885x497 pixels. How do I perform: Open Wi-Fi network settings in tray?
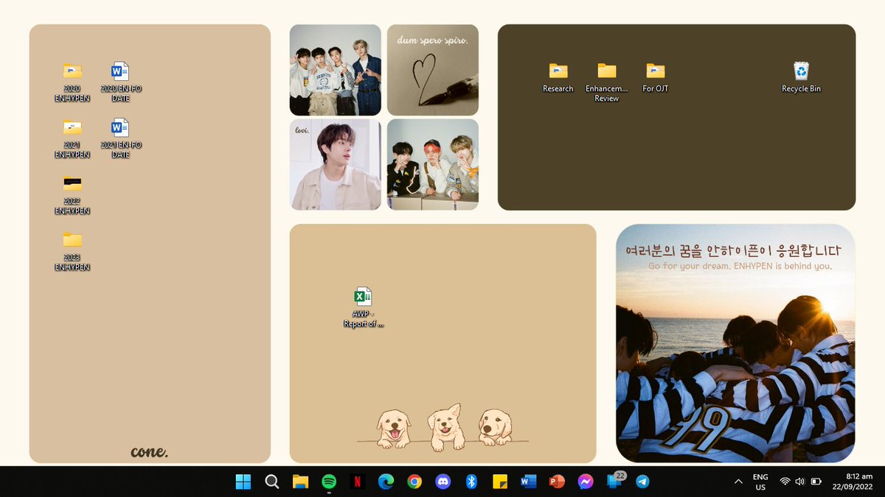(785, 482)
